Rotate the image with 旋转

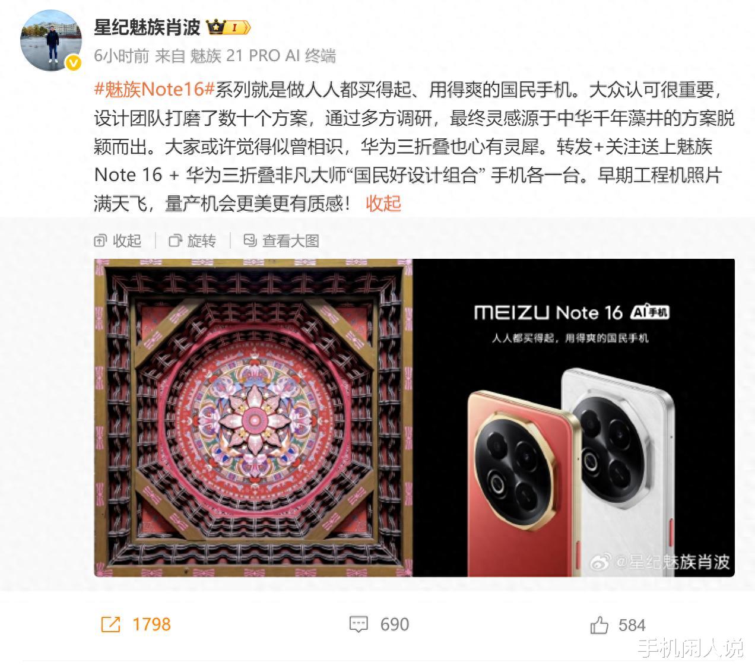tap(201, 241)
